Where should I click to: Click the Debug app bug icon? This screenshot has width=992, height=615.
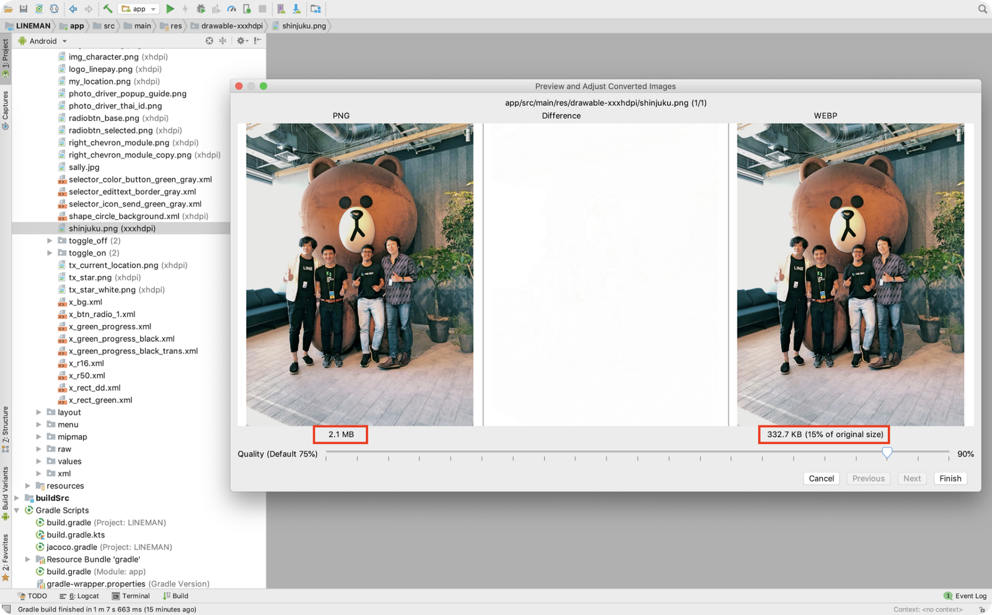point(201,9)
